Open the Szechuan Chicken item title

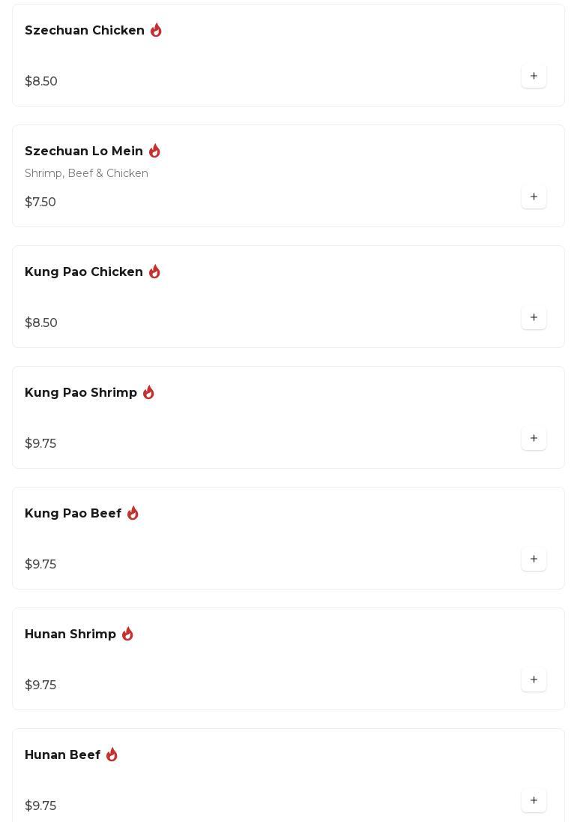coord(85,31)
